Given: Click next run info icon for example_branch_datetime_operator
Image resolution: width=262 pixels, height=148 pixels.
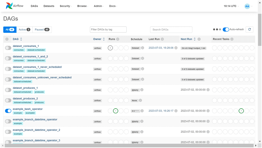Looking at the screenshot, I should pyautogui.click(x=208, y=121).
